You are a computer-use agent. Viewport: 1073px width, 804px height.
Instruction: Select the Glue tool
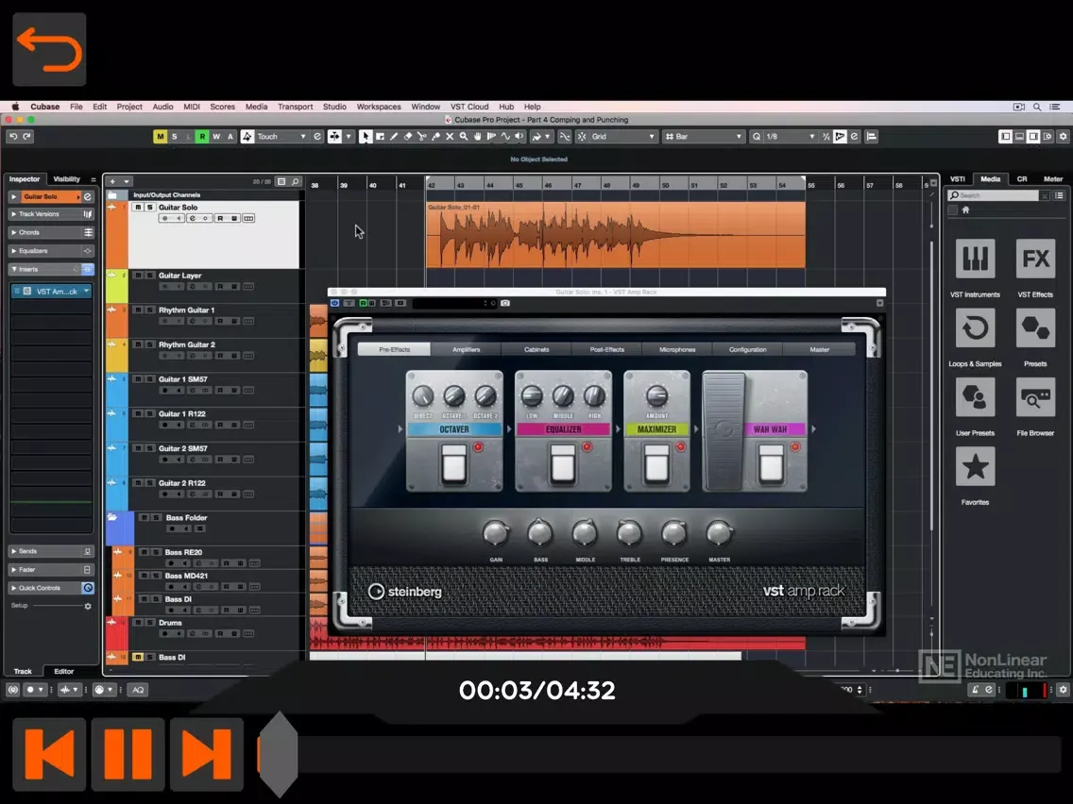point(436,137)
